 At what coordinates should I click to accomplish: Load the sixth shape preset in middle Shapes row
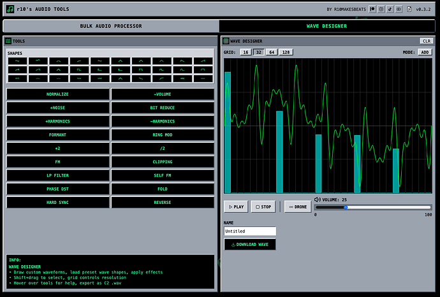point(121,69)
